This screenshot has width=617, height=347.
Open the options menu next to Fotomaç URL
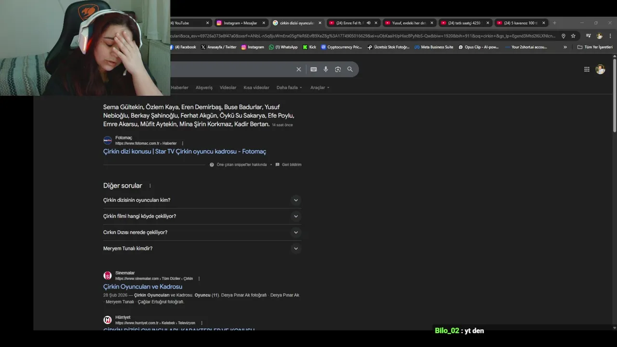[182, 143]
